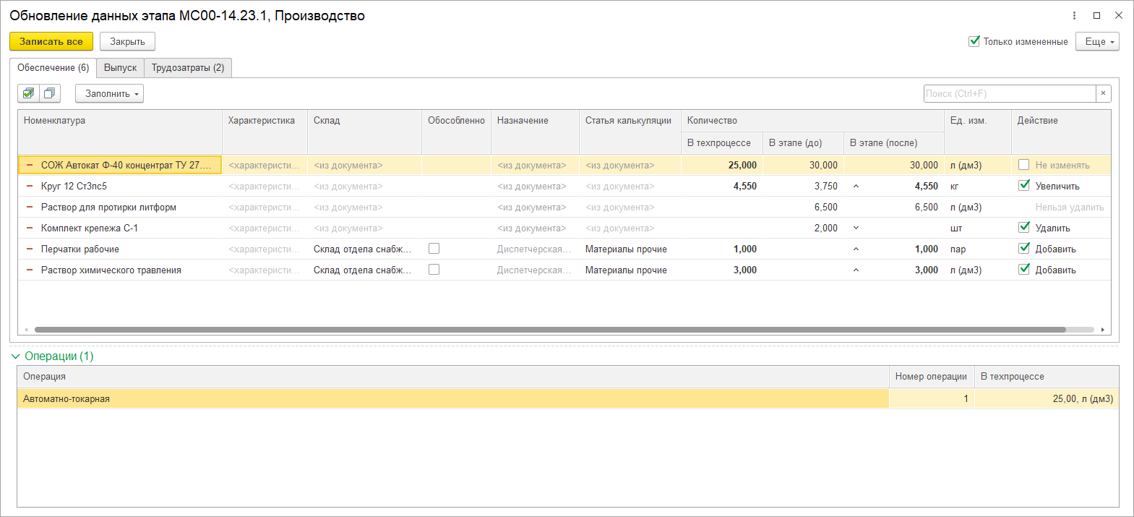Viewport: 1134px width, 517px height.
Task: Toggle the Увеличить action checkbox
Action: point(1023,185)
